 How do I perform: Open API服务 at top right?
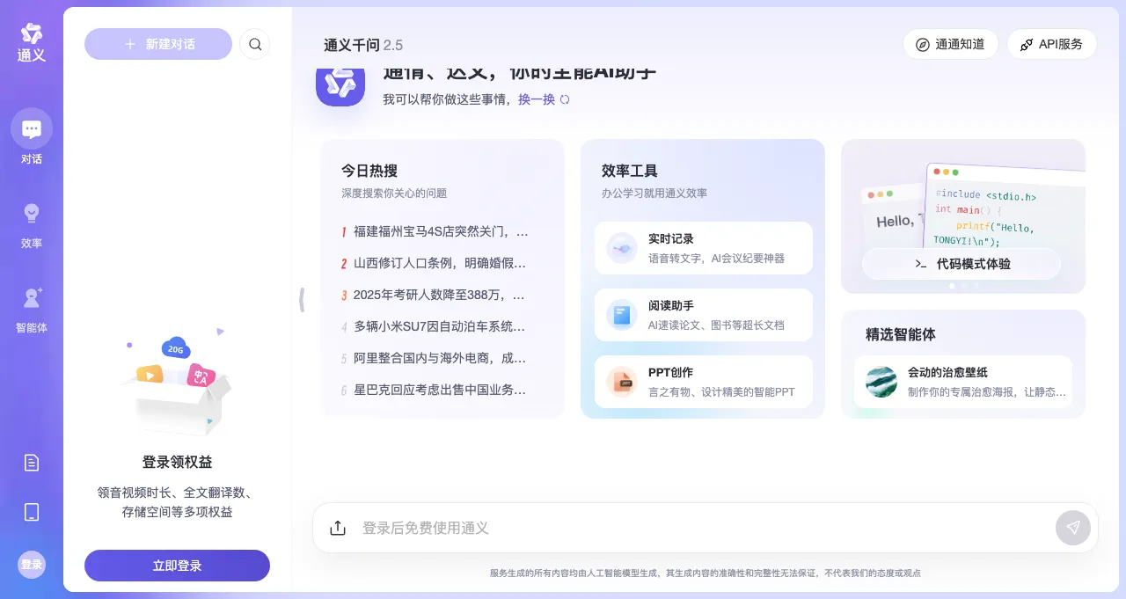click(1051, 44)
